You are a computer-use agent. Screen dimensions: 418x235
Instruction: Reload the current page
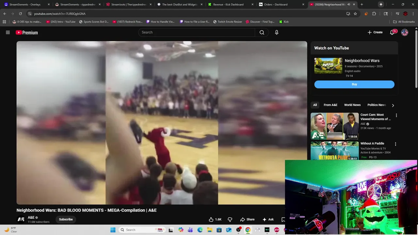pos(20,14)
